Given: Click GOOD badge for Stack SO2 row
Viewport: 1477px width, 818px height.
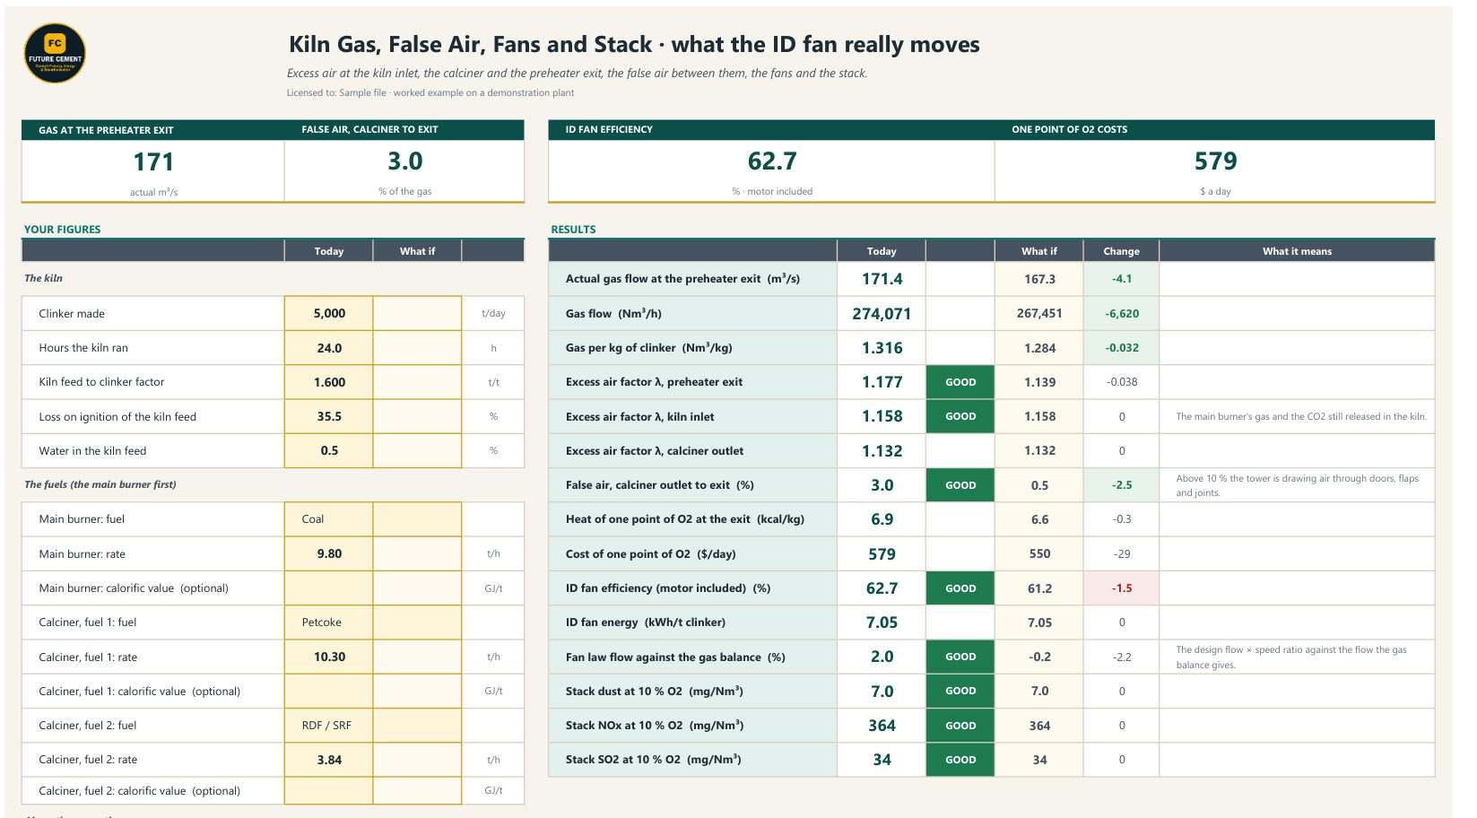Looking at the screenshot, I should coord(960,760).
